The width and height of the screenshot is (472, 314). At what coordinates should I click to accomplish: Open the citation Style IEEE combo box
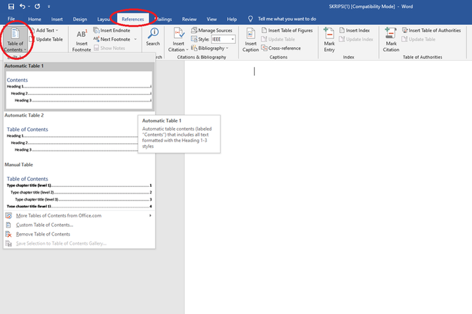click(x=223, y=39)
